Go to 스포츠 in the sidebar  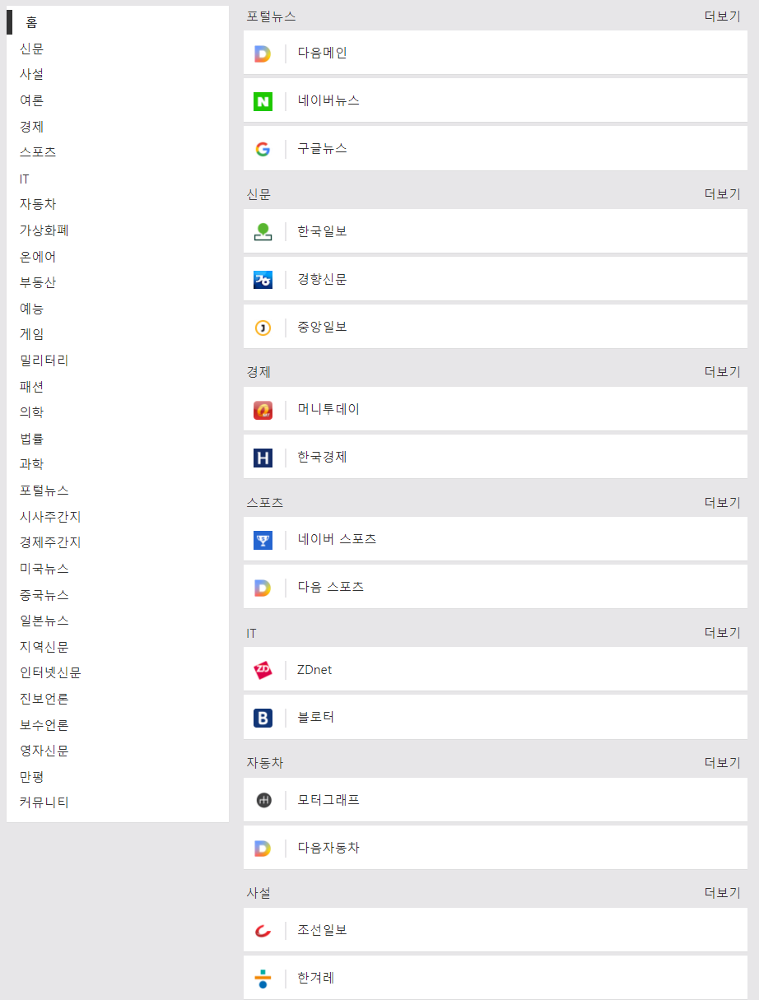click(38, 152)
